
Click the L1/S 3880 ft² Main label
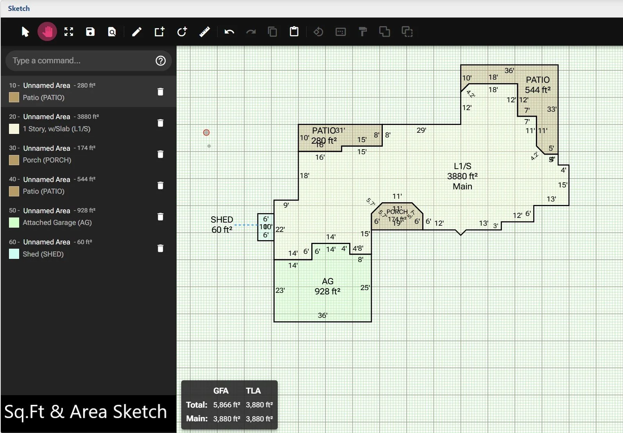coord(462,176)
